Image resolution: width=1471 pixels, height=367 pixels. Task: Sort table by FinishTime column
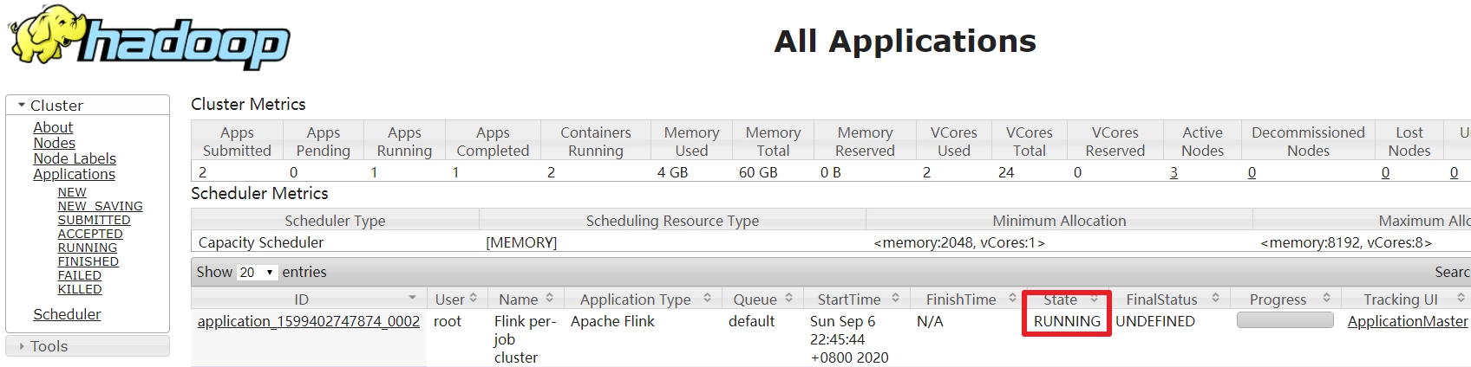click(967, 299)
